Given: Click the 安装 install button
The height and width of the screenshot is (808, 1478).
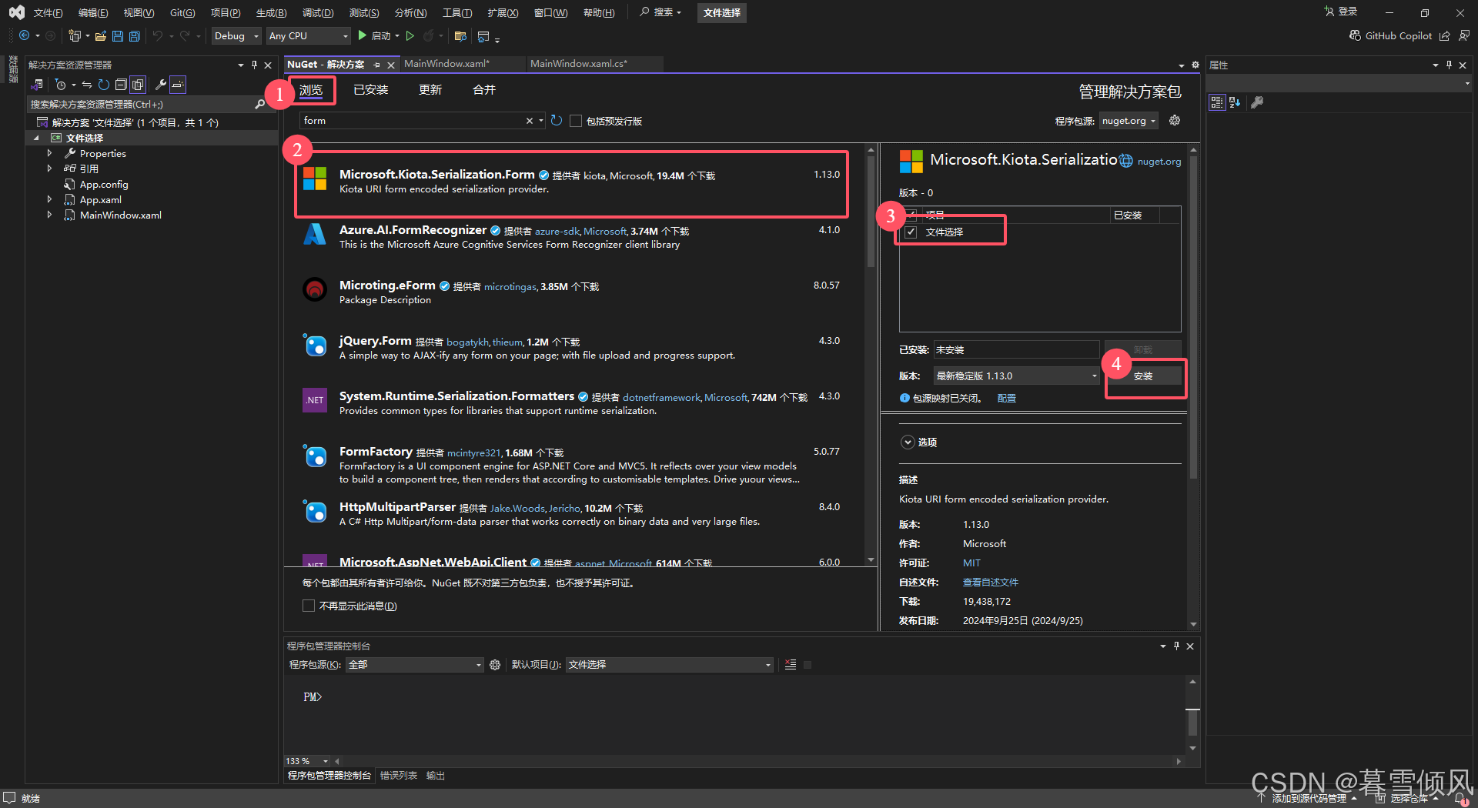Looking at the screenshot, I should pos(1143,376).
